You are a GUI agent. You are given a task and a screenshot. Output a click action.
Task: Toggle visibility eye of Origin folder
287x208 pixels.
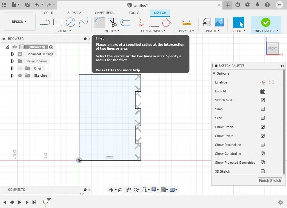coord(20,68)
